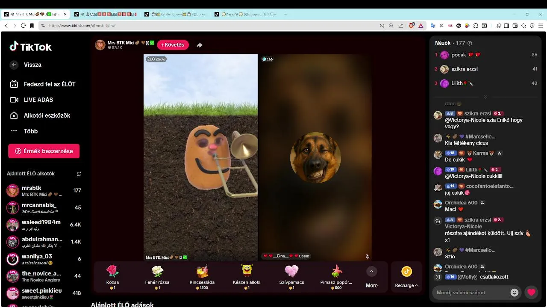Viewport: 547px width, 308px height.
Task: Open mrsbtk recommended live
Action: coord(44,191)
